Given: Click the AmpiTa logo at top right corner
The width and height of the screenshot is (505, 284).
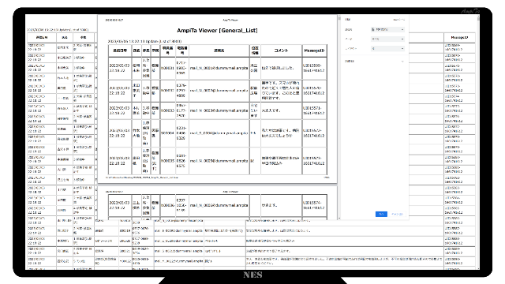Looking at the screenshot, I should (x=470, y=11).
